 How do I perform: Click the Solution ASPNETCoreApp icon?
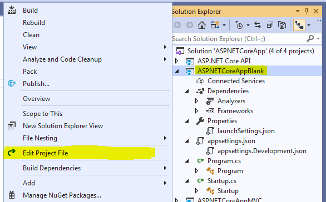(180, 51)
